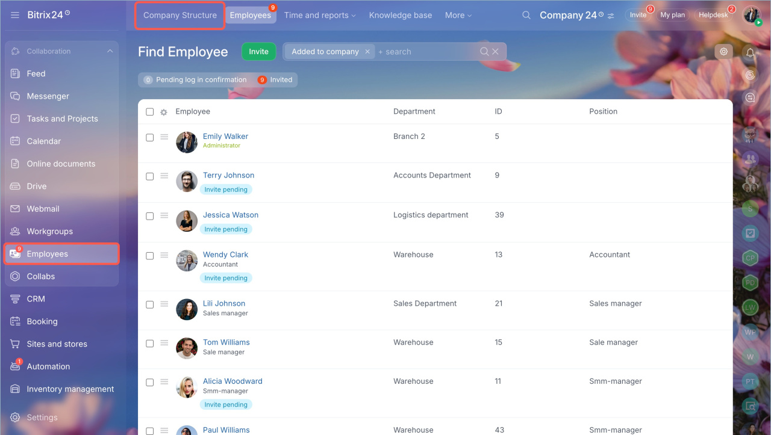Image resolution: width=771 pixels, height=435 pixels.
Task: Switch to the Company Structure tab
Action: point(179,15)
